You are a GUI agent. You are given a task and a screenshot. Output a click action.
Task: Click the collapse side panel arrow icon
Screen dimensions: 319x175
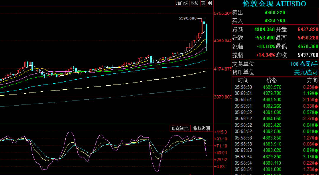(x=210, y=3)
